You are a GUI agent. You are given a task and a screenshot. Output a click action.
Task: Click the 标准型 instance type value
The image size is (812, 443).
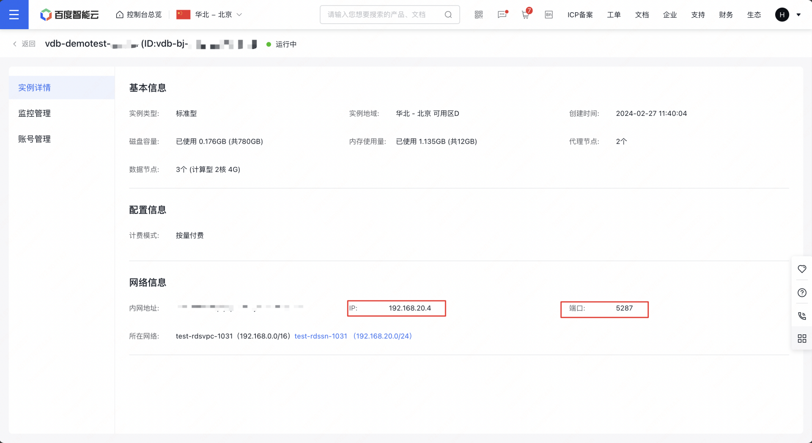coord(187,113)
